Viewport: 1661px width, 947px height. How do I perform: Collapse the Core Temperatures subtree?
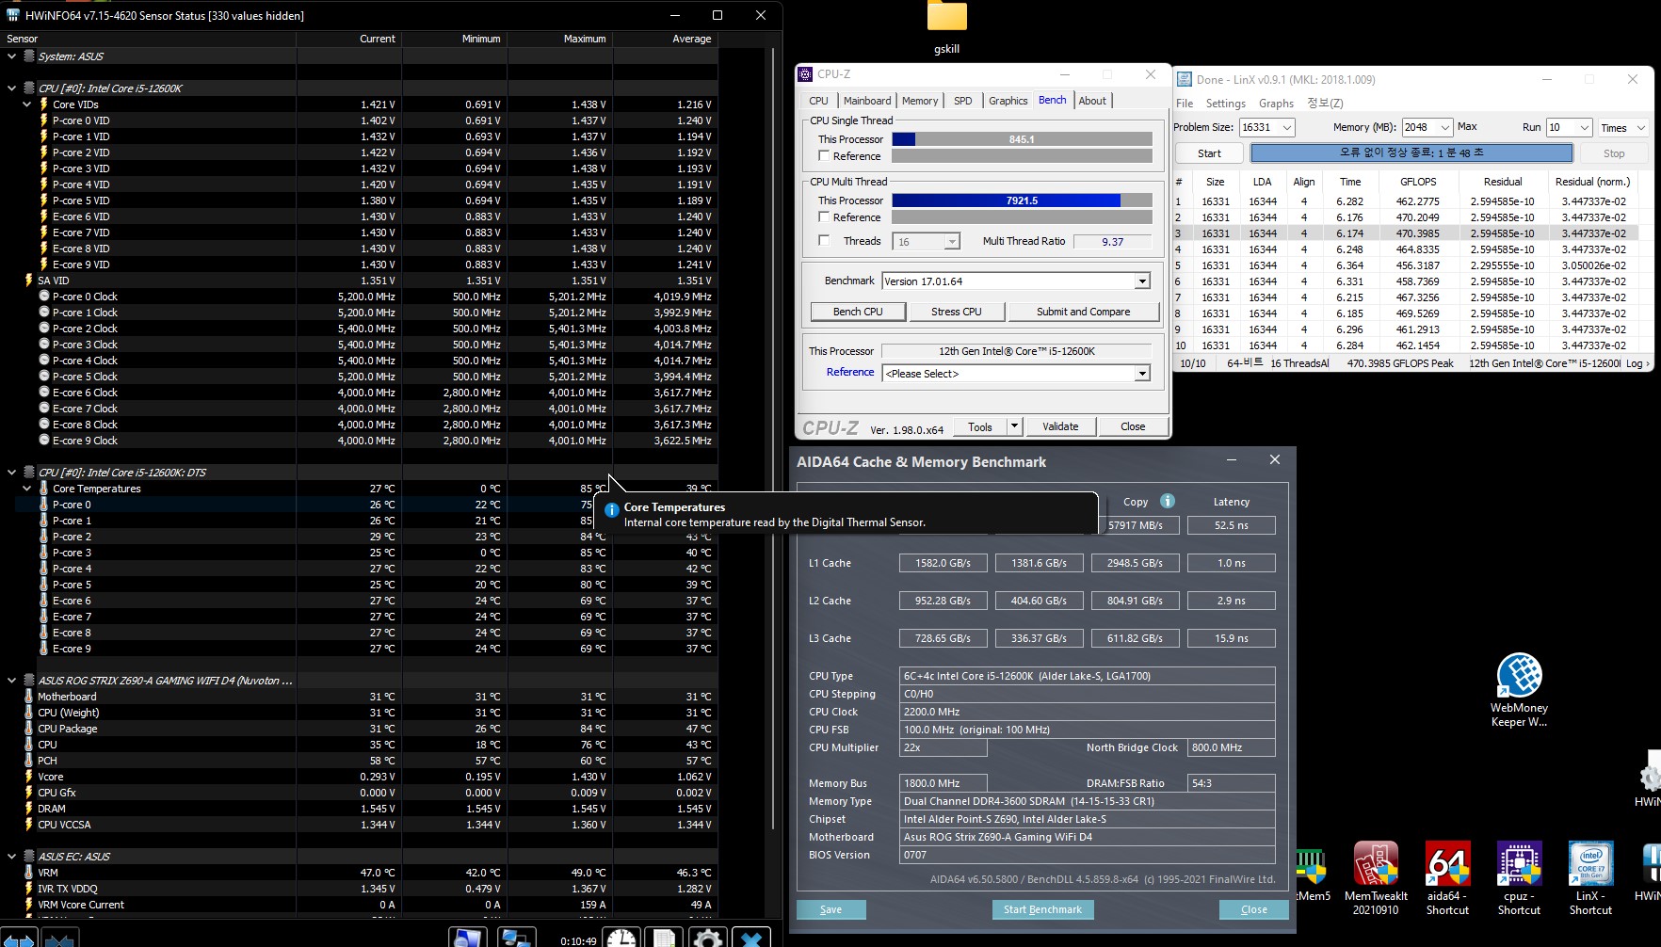(26, 489)
